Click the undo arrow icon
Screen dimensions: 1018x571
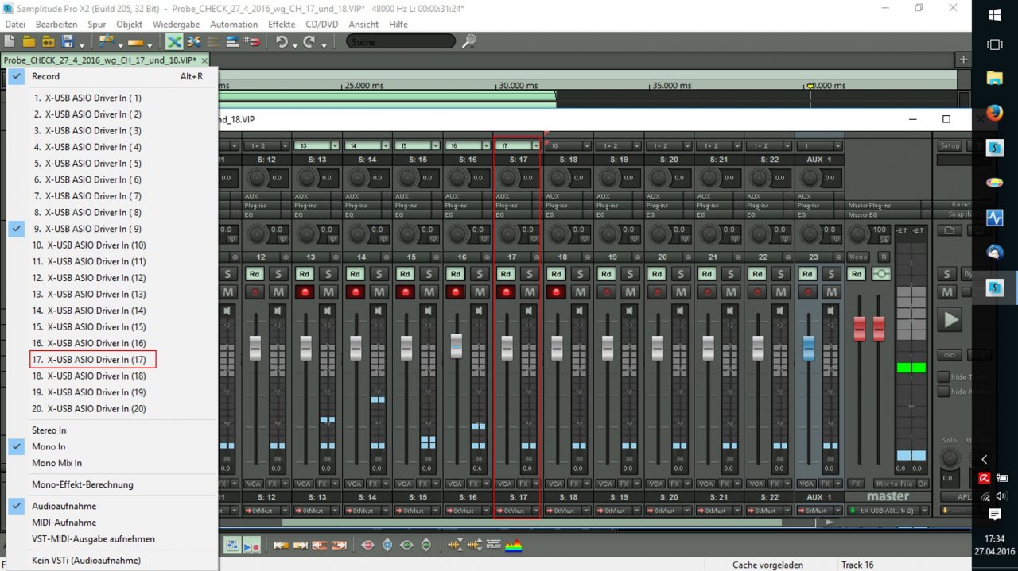click(281, 41)
